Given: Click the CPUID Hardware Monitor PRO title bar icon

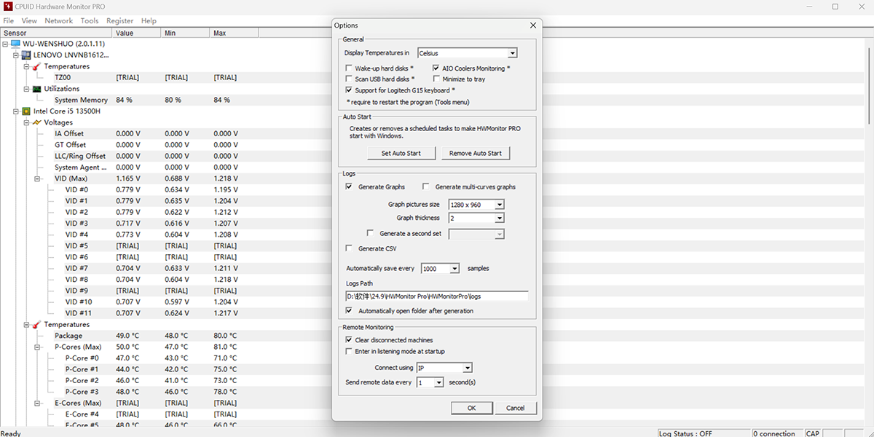Looking at the screenshot, I should (x=8, y=7).
